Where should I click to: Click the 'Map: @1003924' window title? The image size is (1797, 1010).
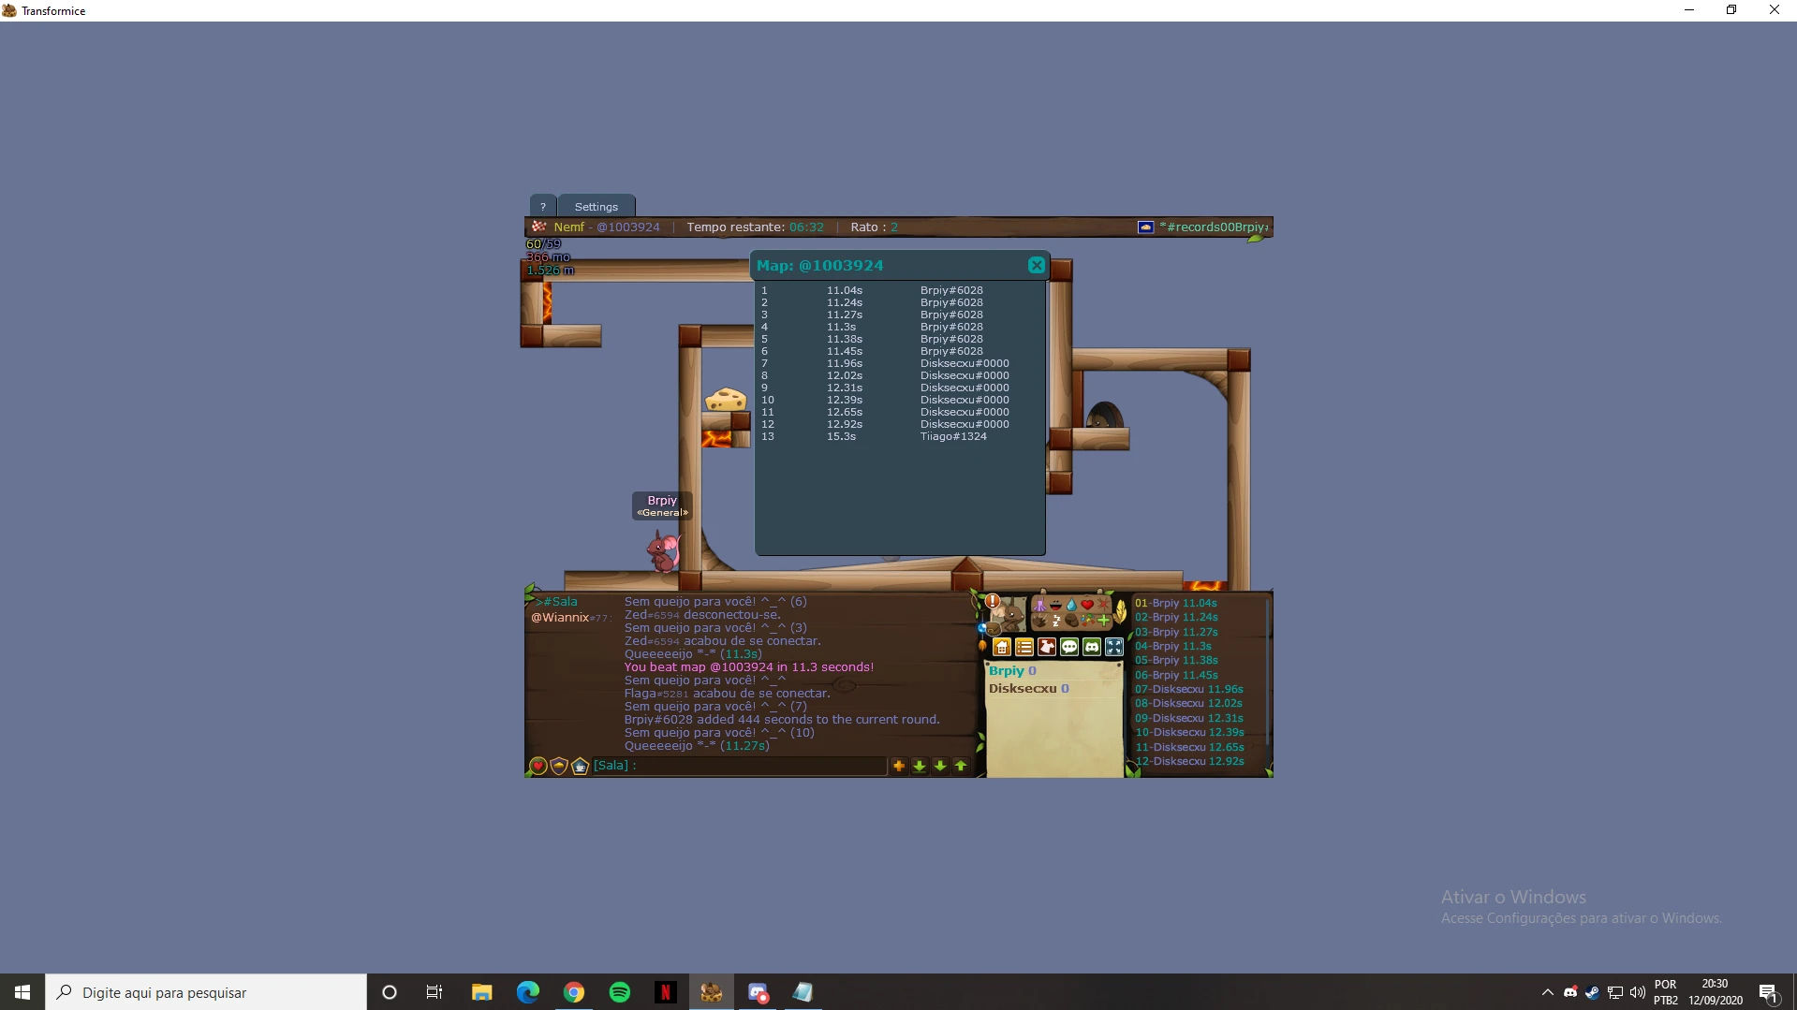point(819,266)
